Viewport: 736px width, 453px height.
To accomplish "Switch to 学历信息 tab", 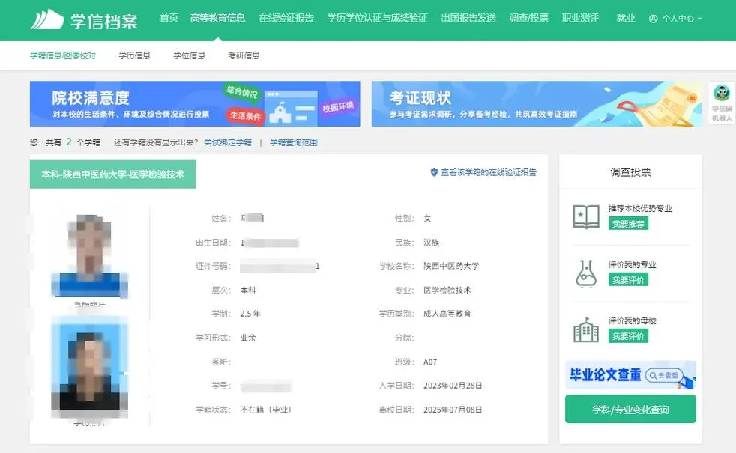I will point(135,55).
